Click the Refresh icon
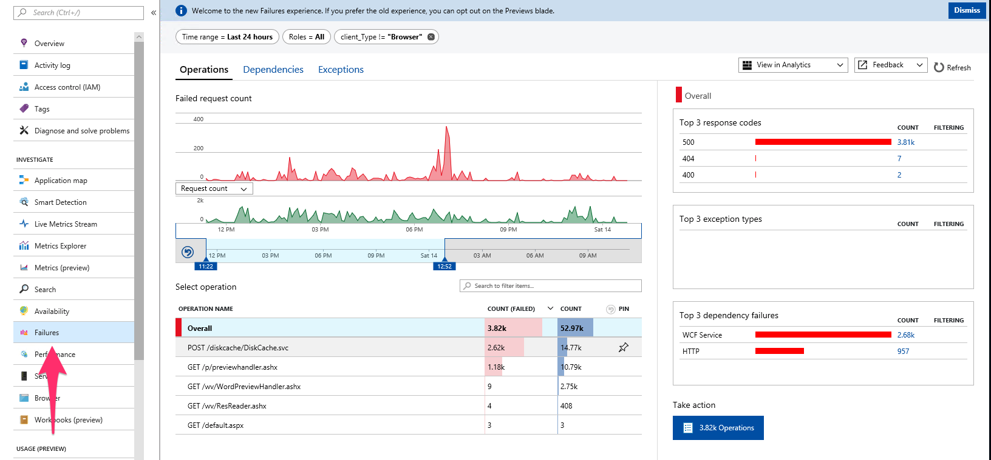 coord(939,67)
